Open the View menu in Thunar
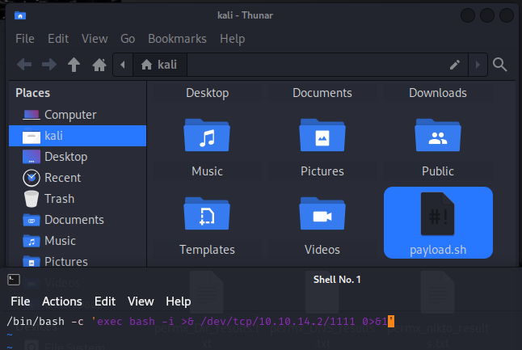This screenshot has height=350, width=522. coord(95,39)
